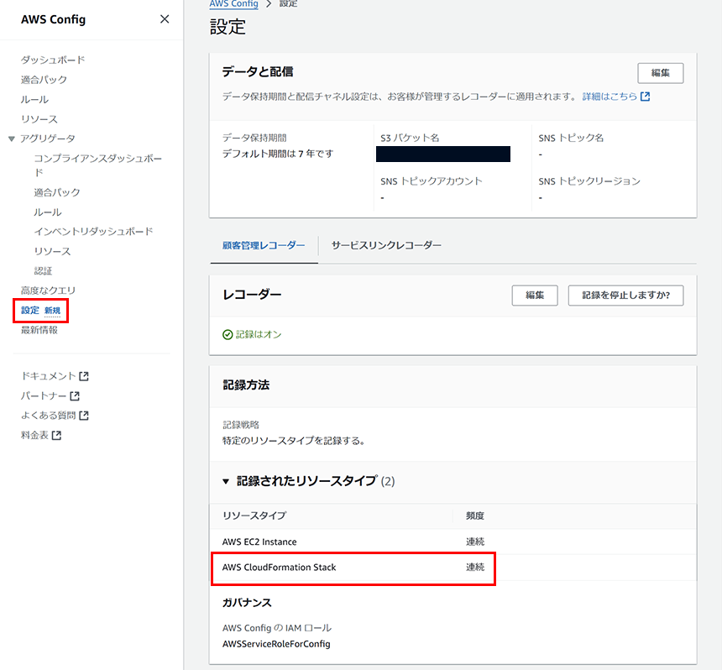This screenshot has height=670, width=722.
Task: Open 高度なクエリ in the sidebar
Action: point(48,291)
